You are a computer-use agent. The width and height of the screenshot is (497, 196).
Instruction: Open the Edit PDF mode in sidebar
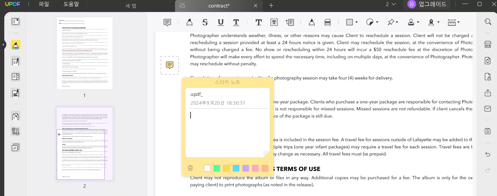(16, 61)
